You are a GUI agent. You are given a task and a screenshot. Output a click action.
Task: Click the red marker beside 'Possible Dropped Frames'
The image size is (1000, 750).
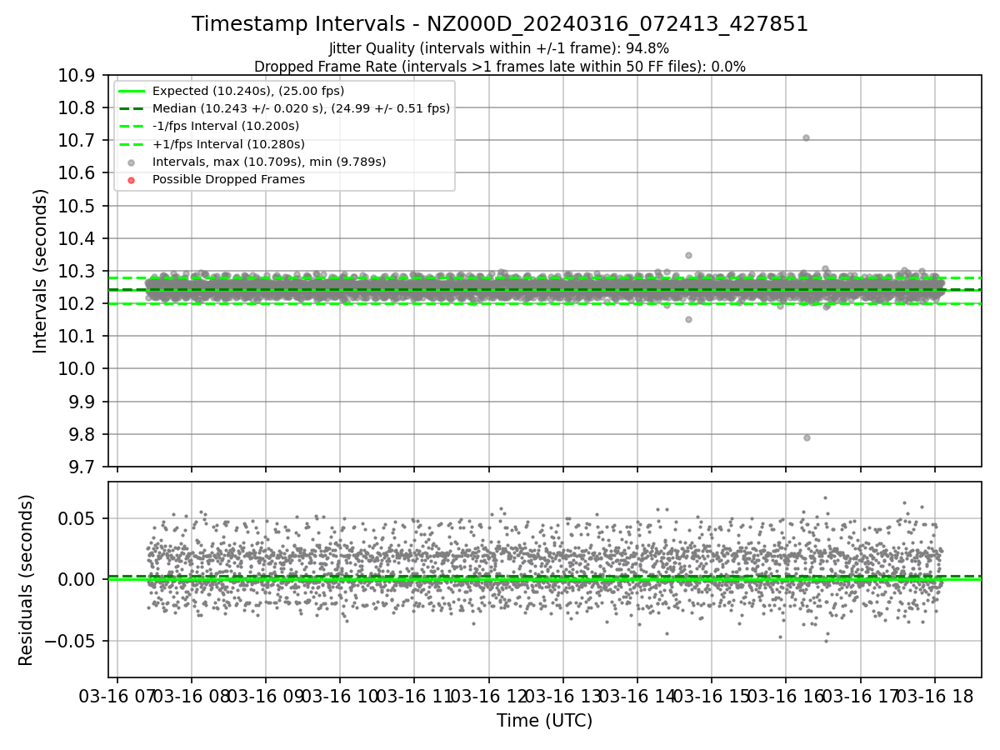coord(132,179)
